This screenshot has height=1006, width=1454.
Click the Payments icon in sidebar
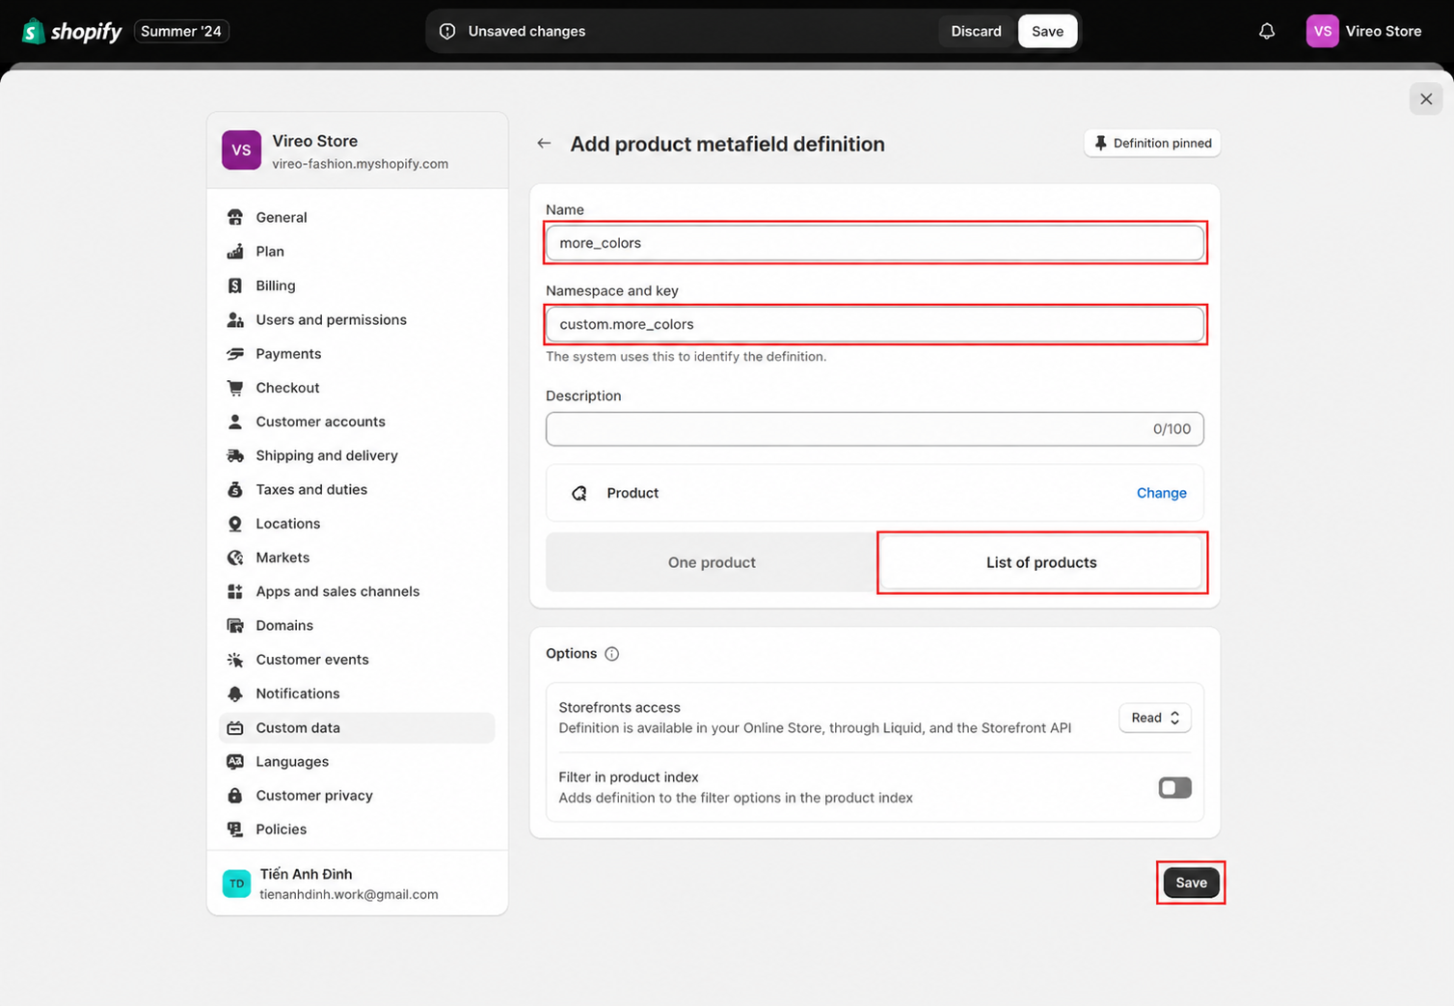click(235, 353)
